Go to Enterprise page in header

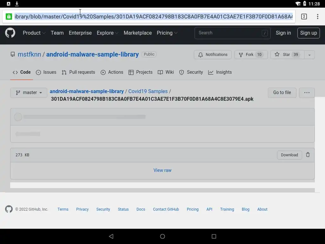pos(80,33)
